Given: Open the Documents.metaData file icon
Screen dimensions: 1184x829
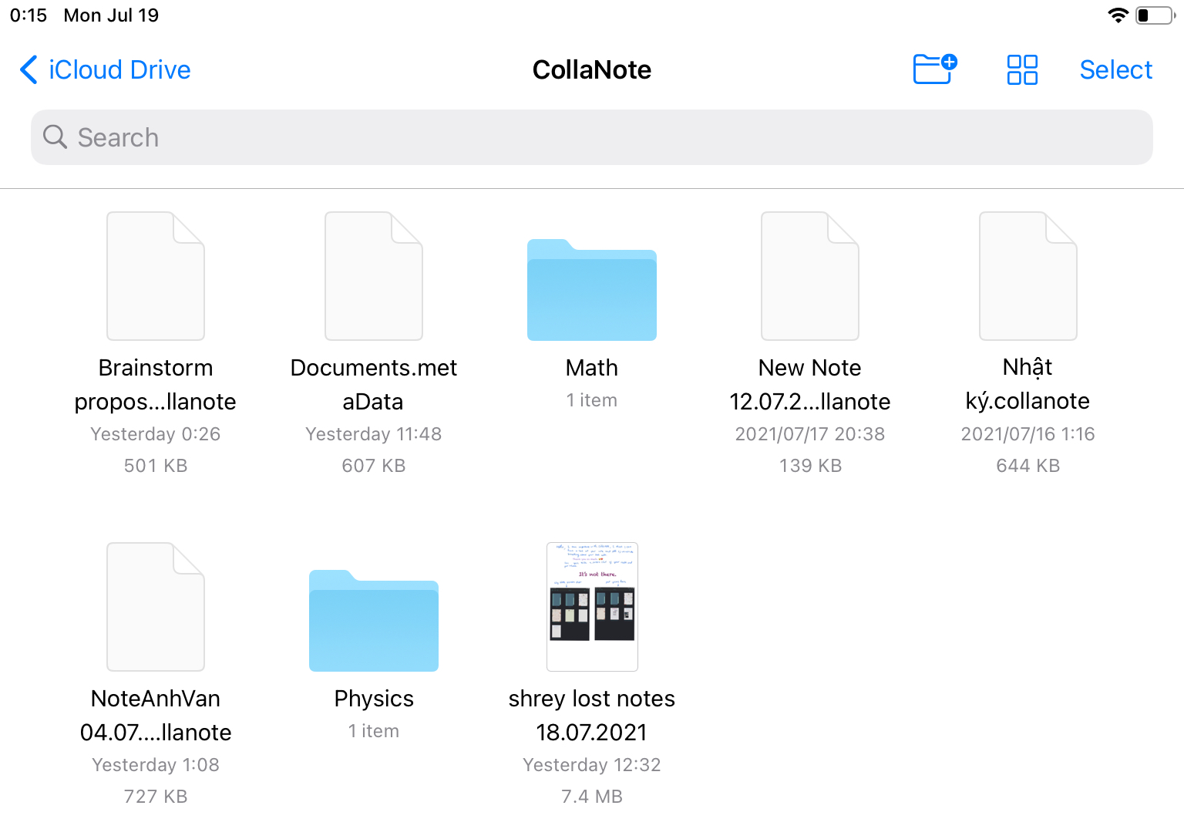Looking at the screenshot, I should tap(374, 276).
